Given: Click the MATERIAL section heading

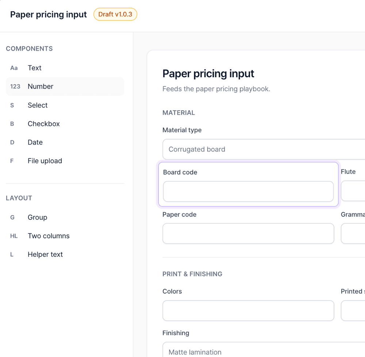Looking at the screenshot, I should click(x=179, y=113).
